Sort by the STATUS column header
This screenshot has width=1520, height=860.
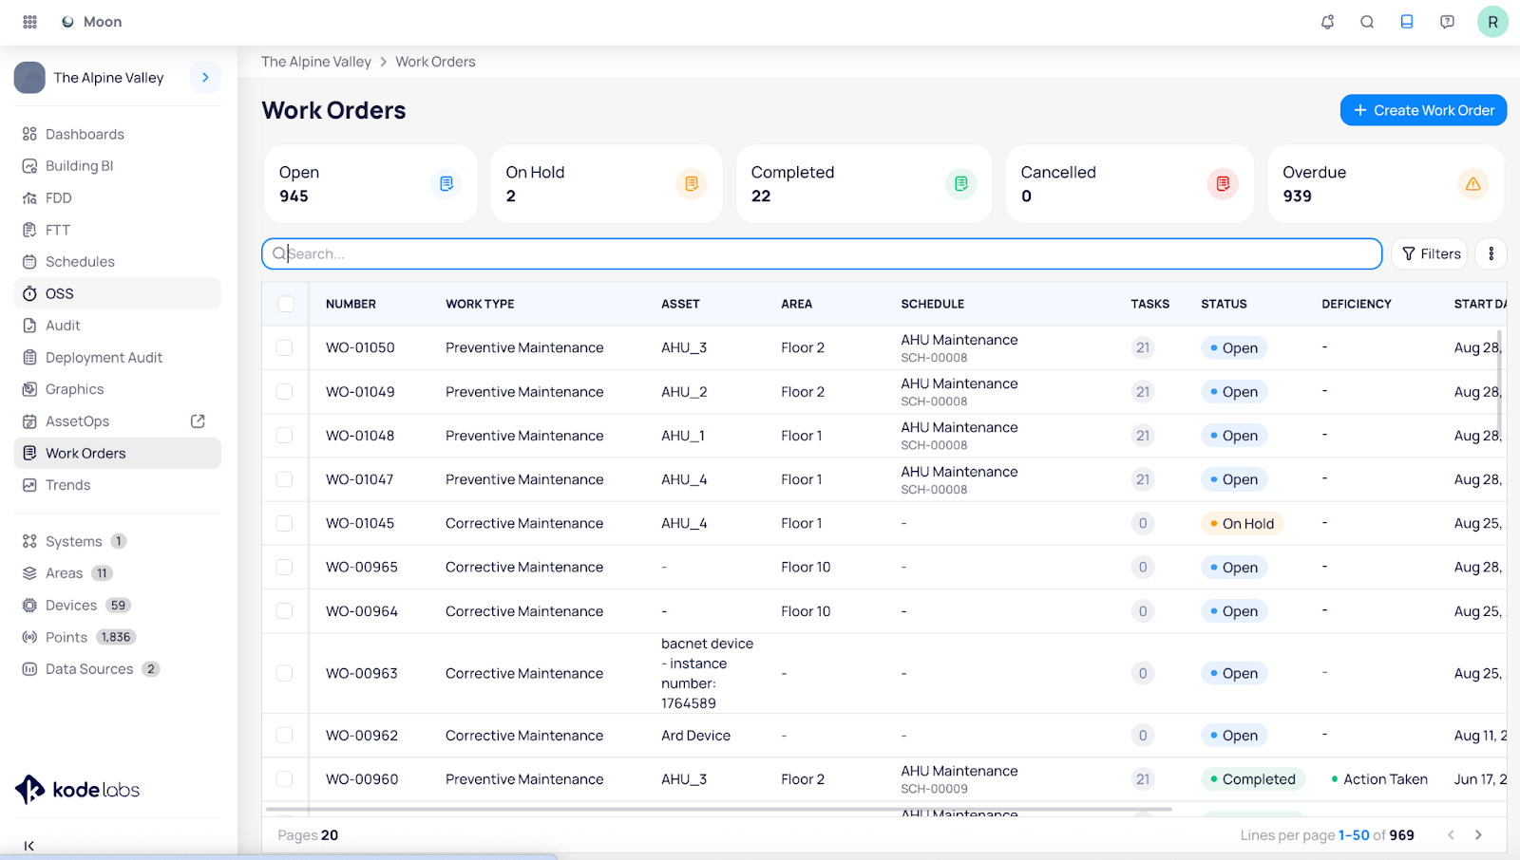point(1224,304)
